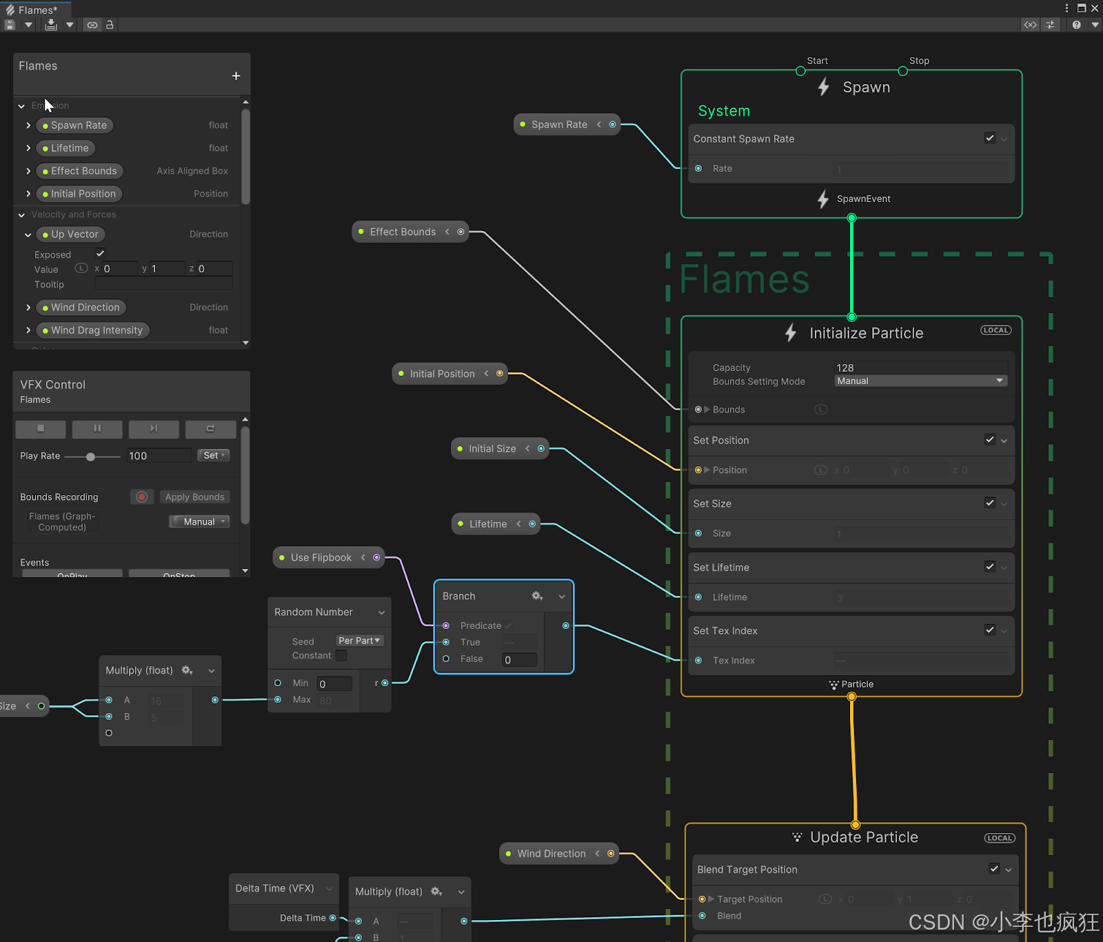Toggle the auto attach link icon
This screenshot has width=1103, height=942.
click(92, 25)
